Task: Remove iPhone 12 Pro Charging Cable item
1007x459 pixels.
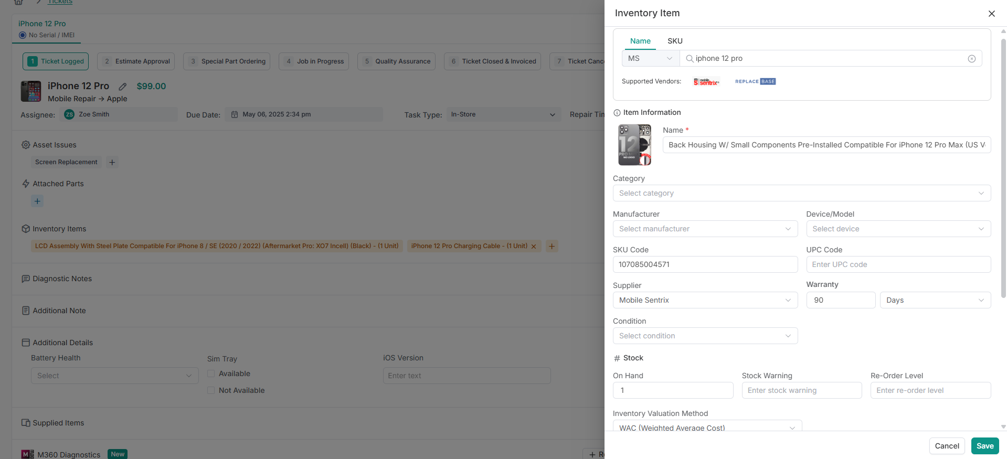Action: [x=534, y=247]
